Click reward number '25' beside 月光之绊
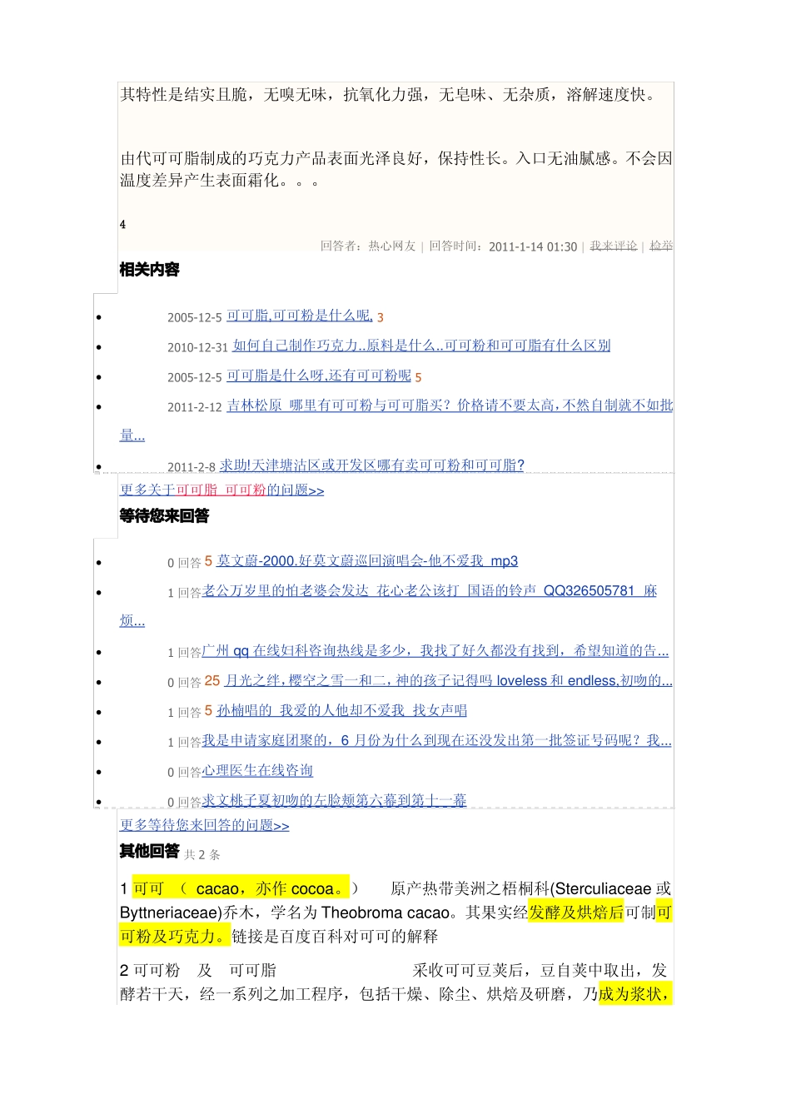This screenshot has height=1119, width=791. pos(212,681)
